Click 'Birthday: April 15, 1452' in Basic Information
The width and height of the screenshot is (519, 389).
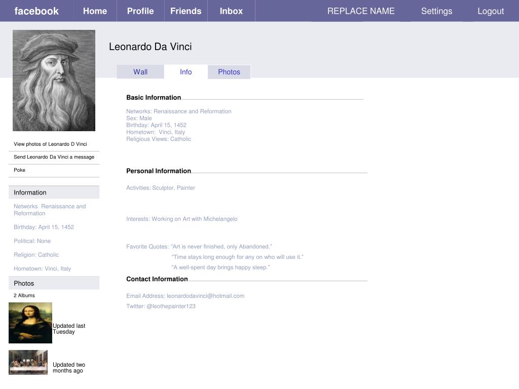click(x=156, y=125)
